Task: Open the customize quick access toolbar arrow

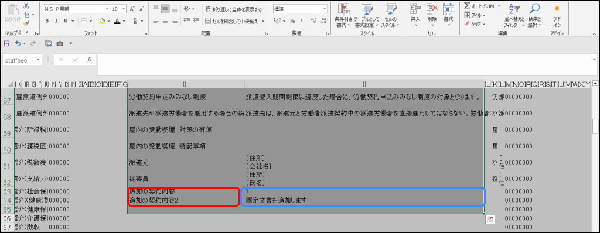Action: 71,44
